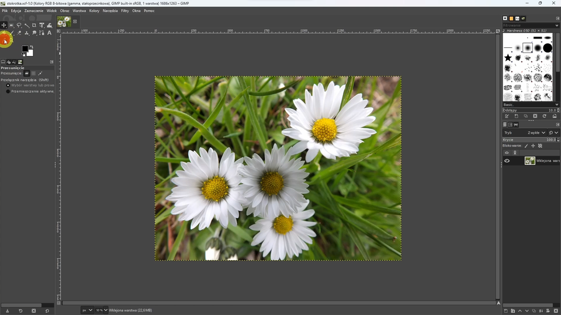This screenshot has height=315, width=561.
Task: Select the Move tool in toolbox
Action: click(x=4, y=25)
